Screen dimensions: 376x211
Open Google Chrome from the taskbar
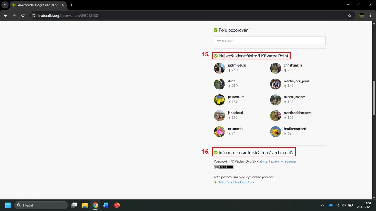pos(95,205)
